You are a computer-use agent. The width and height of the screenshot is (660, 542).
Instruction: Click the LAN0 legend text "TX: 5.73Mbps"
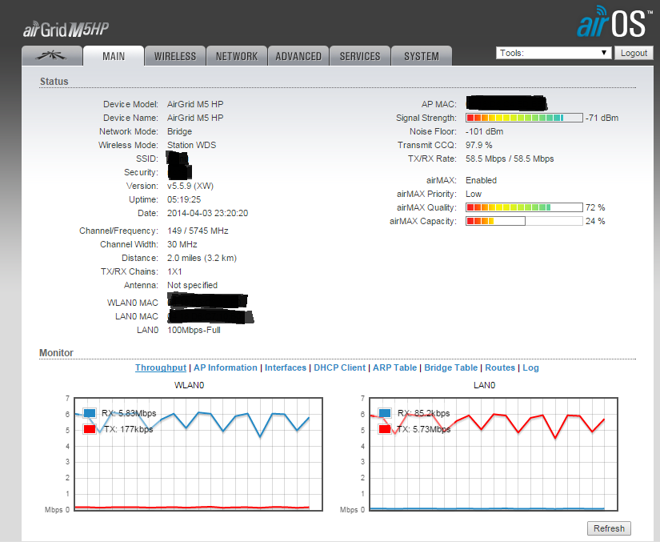(x=423, y=429)
